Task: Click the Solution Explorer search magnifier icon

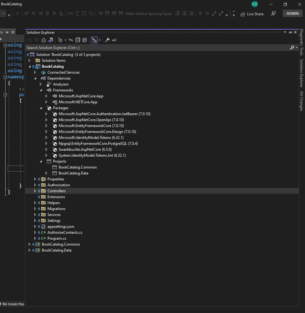Action: coord(292,47)
